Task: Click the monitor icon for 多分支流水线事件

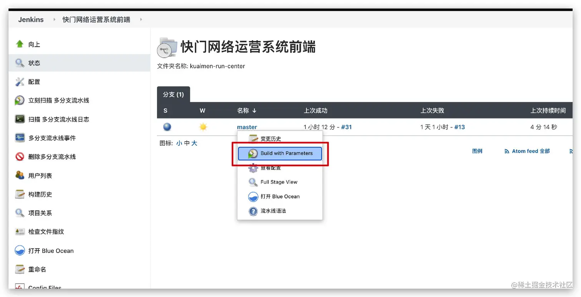Action: [x=20, y=138]
